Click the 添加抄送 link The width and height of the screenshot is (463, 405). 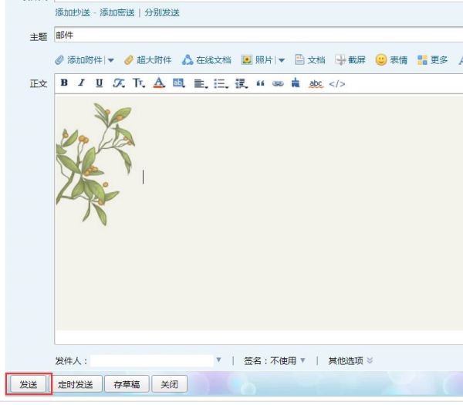[73, 12]
